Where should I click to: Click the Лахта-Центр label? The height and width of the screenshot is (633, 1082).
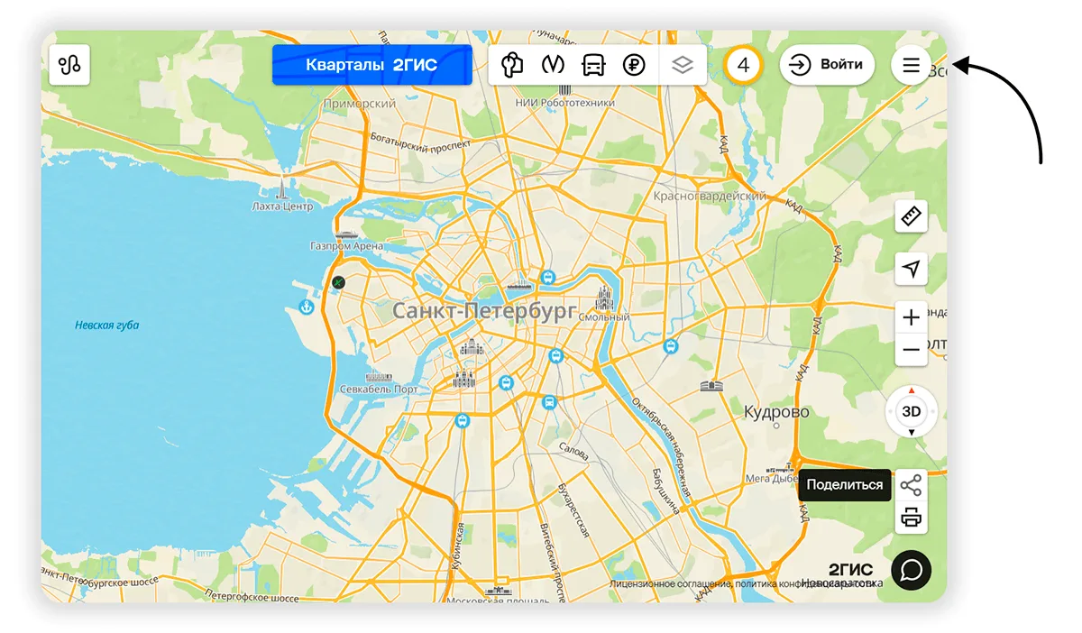282,206
